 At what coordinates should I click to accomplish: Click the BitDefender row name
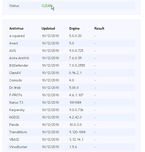click(19, 65)
